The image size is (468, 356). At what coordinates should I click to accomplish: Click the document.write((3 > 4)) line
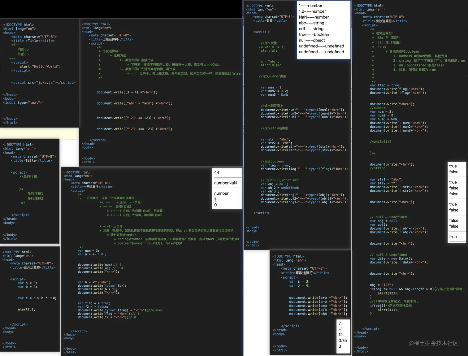coord(127,92)
